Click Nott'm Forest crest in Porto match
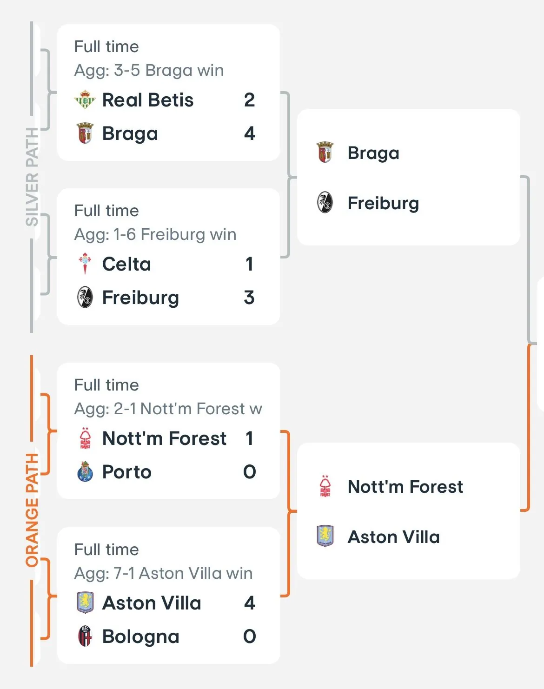This screenshot has width=544, height=689. (85, 438)
